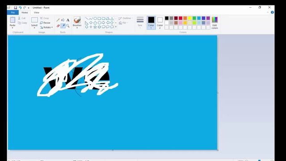Open the Edit colors dialog
Image resolution: width=286 pixels, height=161 pixels.
tap(214, 23)
